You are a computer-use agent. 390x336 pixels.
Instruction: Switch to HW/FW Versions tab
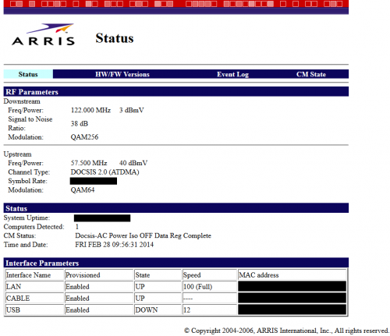(x=122, y=74)
